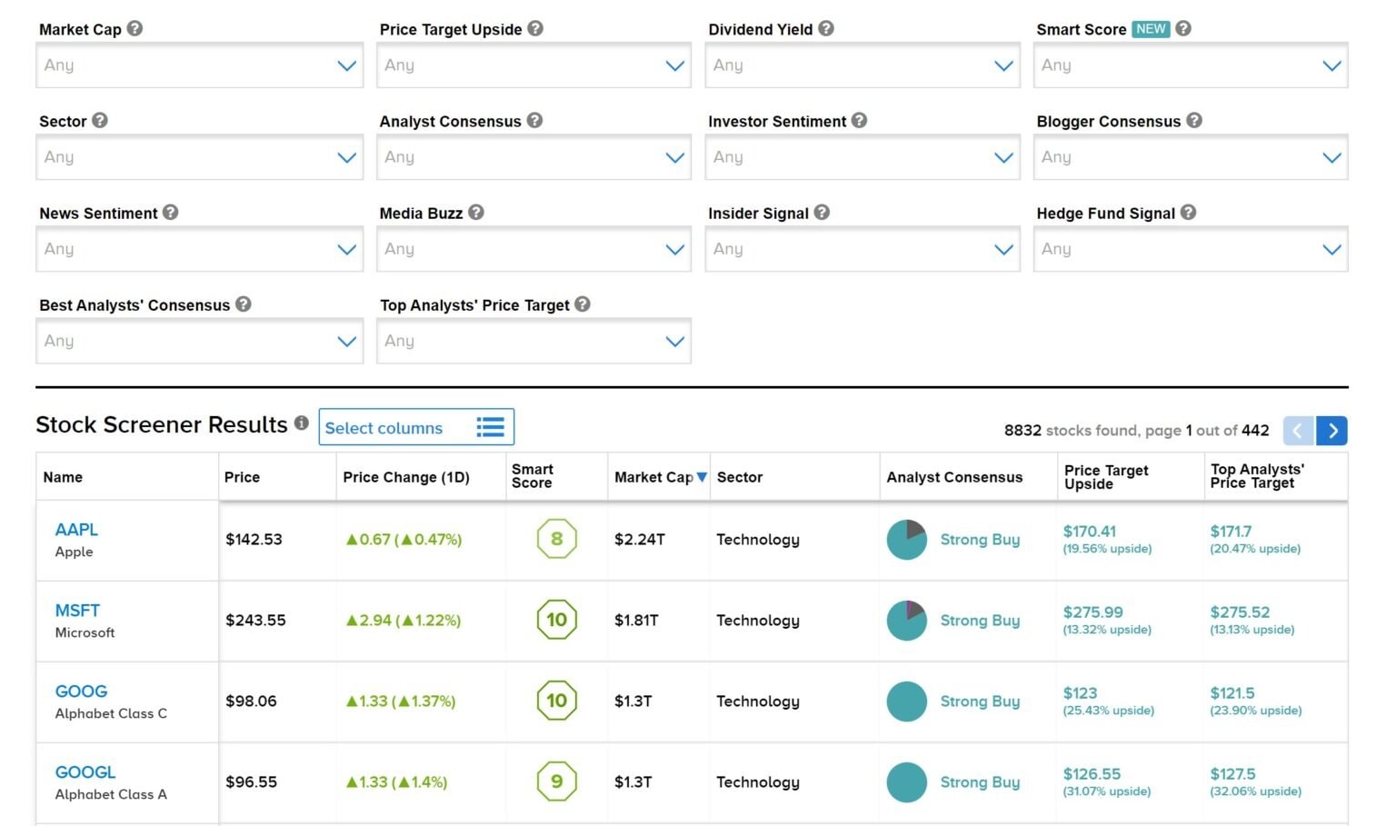This screenshot has width=1396, height=826.
Task: Open the AAPL ticker link
Action: [76, 530]
